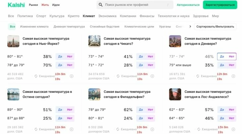This screenshot has height=134, width=242.
Task: Add Philadelphia temperature market via plus icon
Action: coord(152,129)
